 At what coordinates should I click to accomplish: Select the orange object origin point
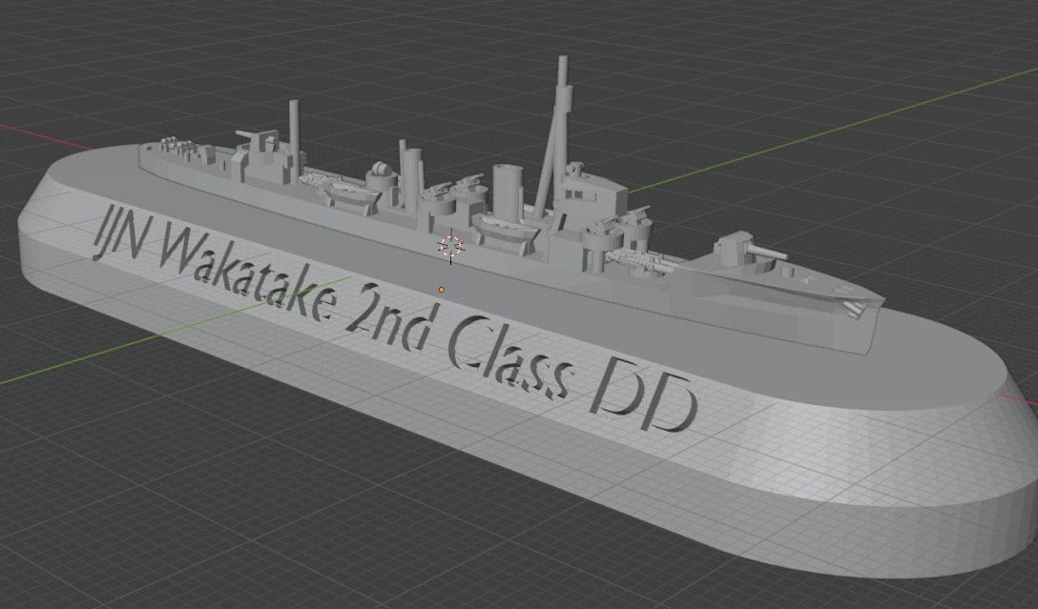(442, 288)
